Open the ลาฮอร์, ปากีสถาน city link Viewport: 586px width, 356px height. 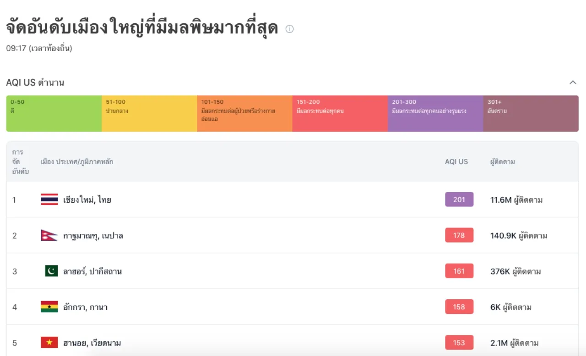pos(92,271)
